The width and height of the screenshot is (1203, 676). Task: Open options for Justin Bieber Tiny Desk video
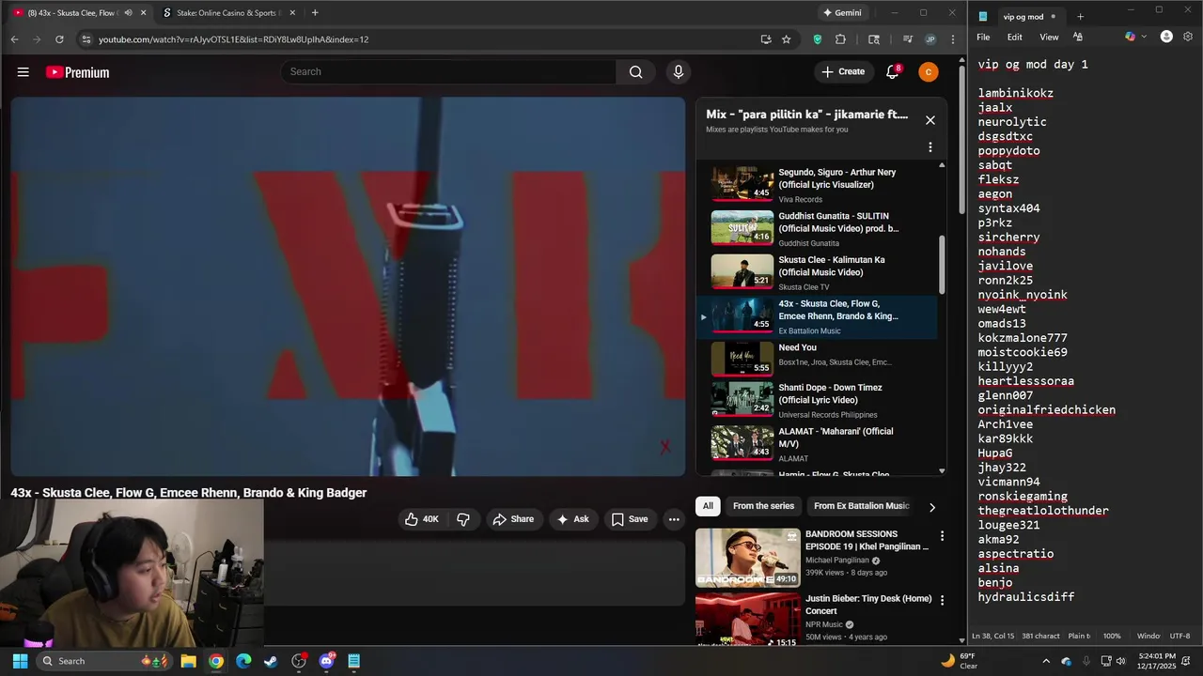pos(942,600)
